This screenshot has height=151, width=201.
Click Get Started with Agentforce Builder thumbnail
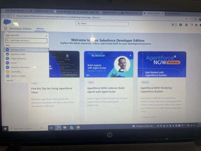coord(162,64)
